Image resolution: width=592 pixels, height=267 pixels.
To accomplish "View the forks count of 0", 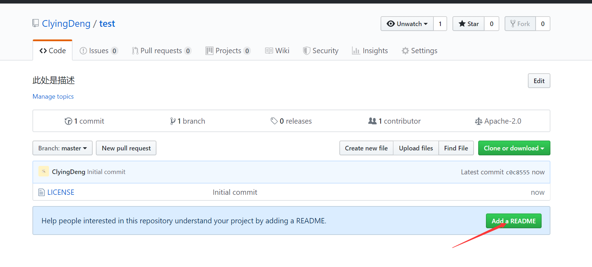I will 543,24.
